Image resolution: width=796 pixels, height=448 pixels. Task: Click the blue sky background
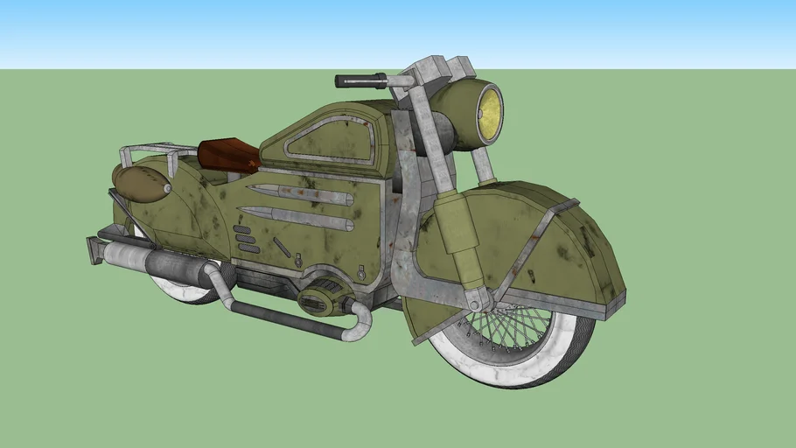click(x=175, y=31)
